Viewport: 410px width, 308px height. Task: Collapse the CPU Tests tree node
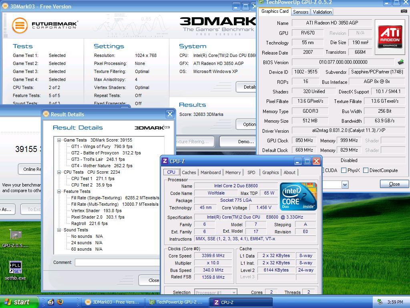point(59,172)
